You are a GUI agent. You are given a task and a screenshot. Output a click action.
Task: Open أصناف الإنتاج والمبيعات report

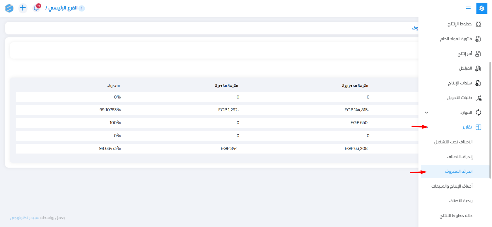(452, 186)
